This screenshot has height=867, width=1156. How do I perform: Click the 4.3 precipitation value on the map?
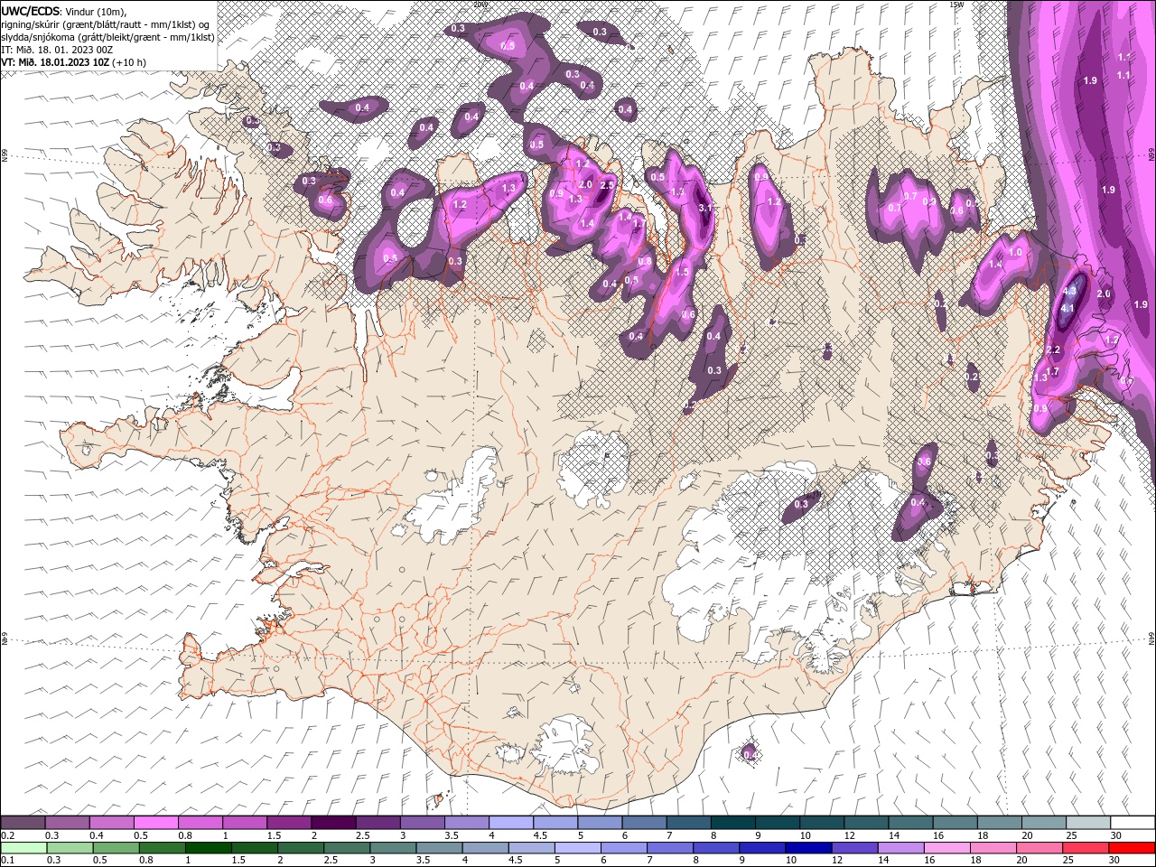(1071, 291)
